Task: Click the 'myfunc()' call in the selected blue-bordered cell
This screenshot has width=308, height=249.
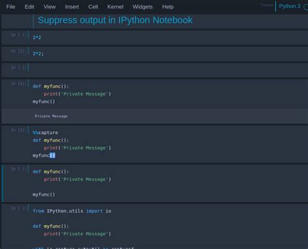Action: coord(44,194)
